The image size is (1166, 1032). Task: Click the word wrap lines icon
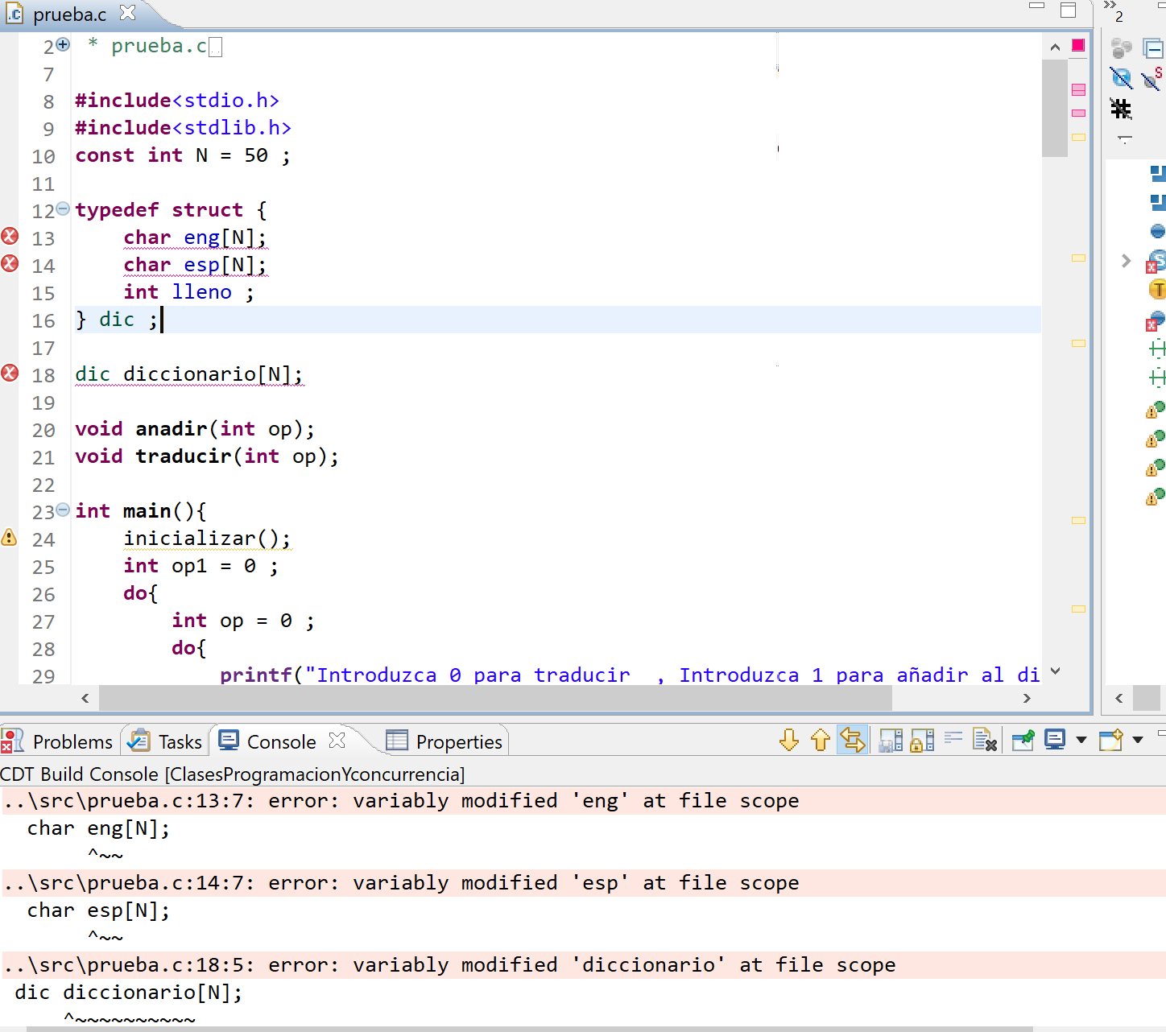tap(953, 738)
